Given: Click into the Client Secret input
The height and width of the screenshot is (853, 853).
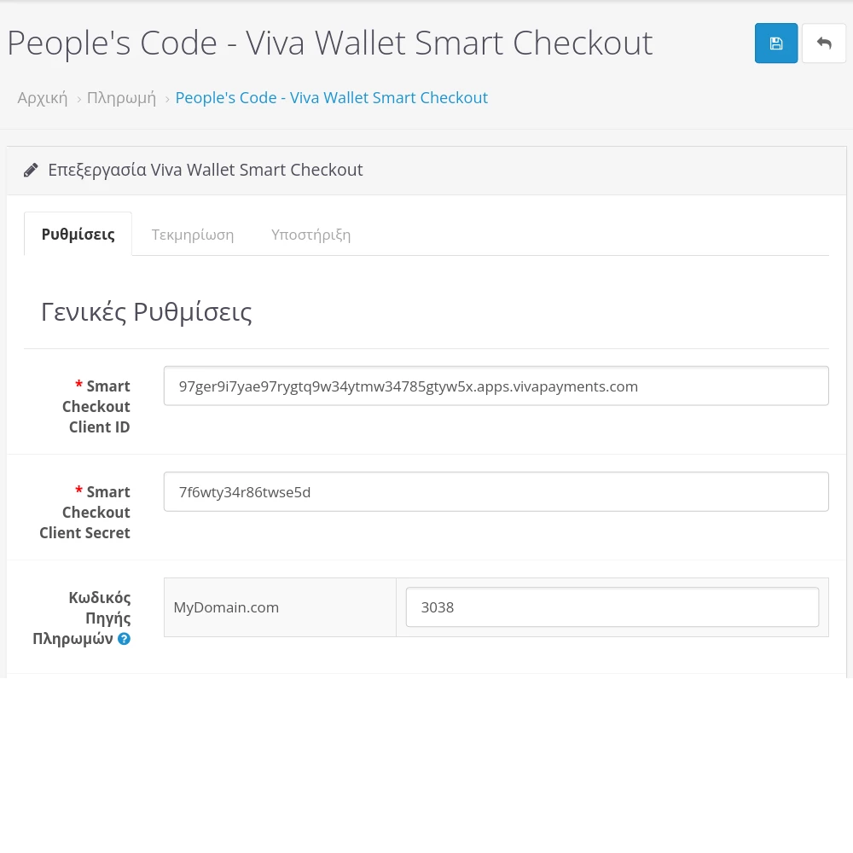Looking at the screenshot, I should 496,492.
